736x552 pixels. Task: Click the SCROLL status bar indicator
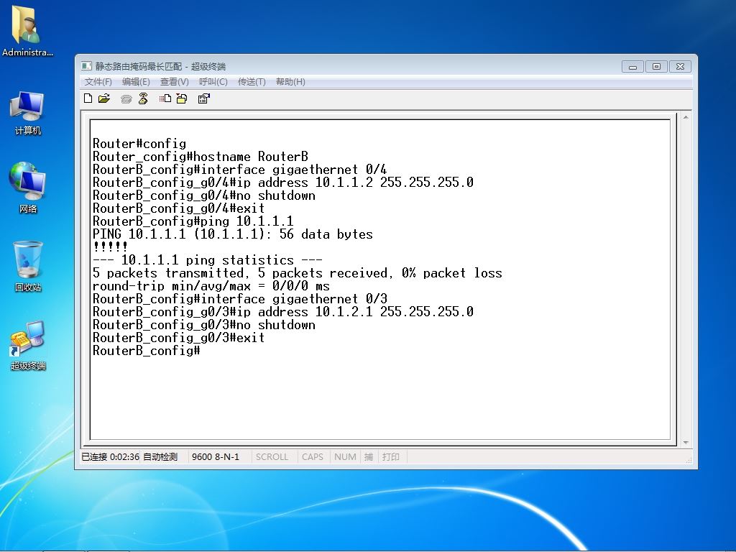(x=272, y=456)
